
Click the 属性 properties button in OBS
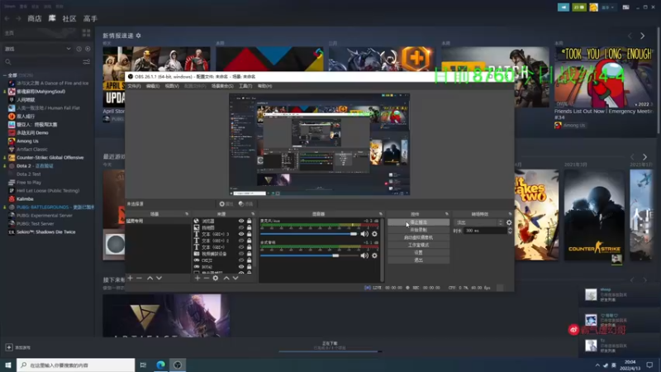coord(226,204)
